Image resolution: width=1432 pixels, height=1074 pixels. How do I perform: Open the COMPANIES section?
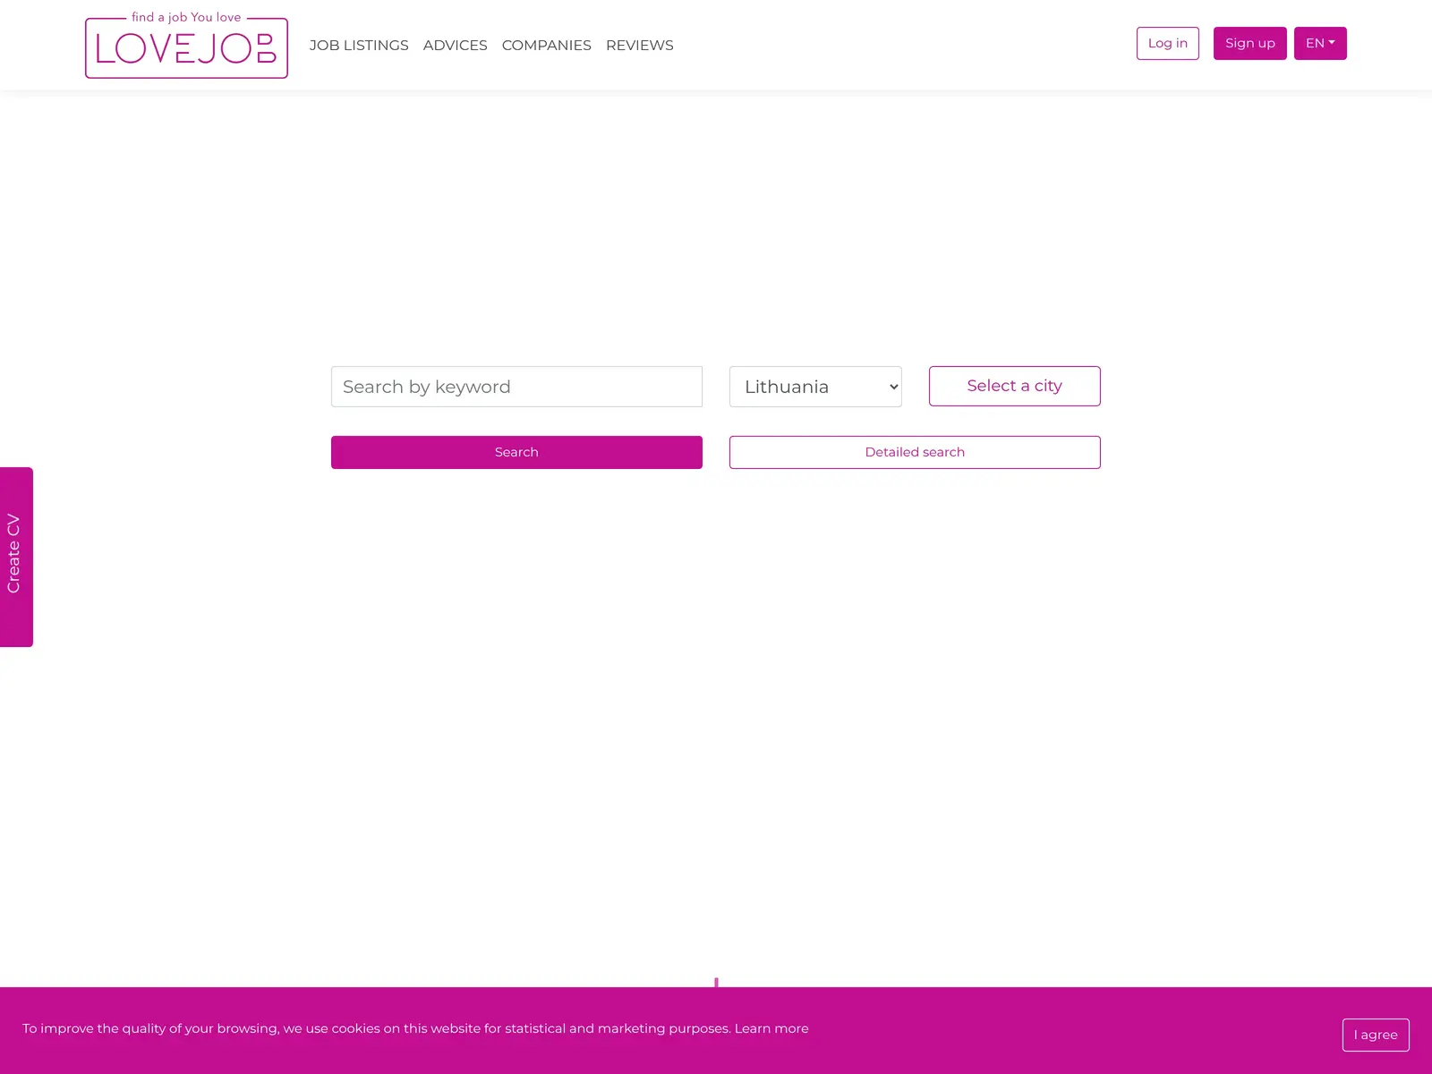pyautogui.click(x=546, y=45)
